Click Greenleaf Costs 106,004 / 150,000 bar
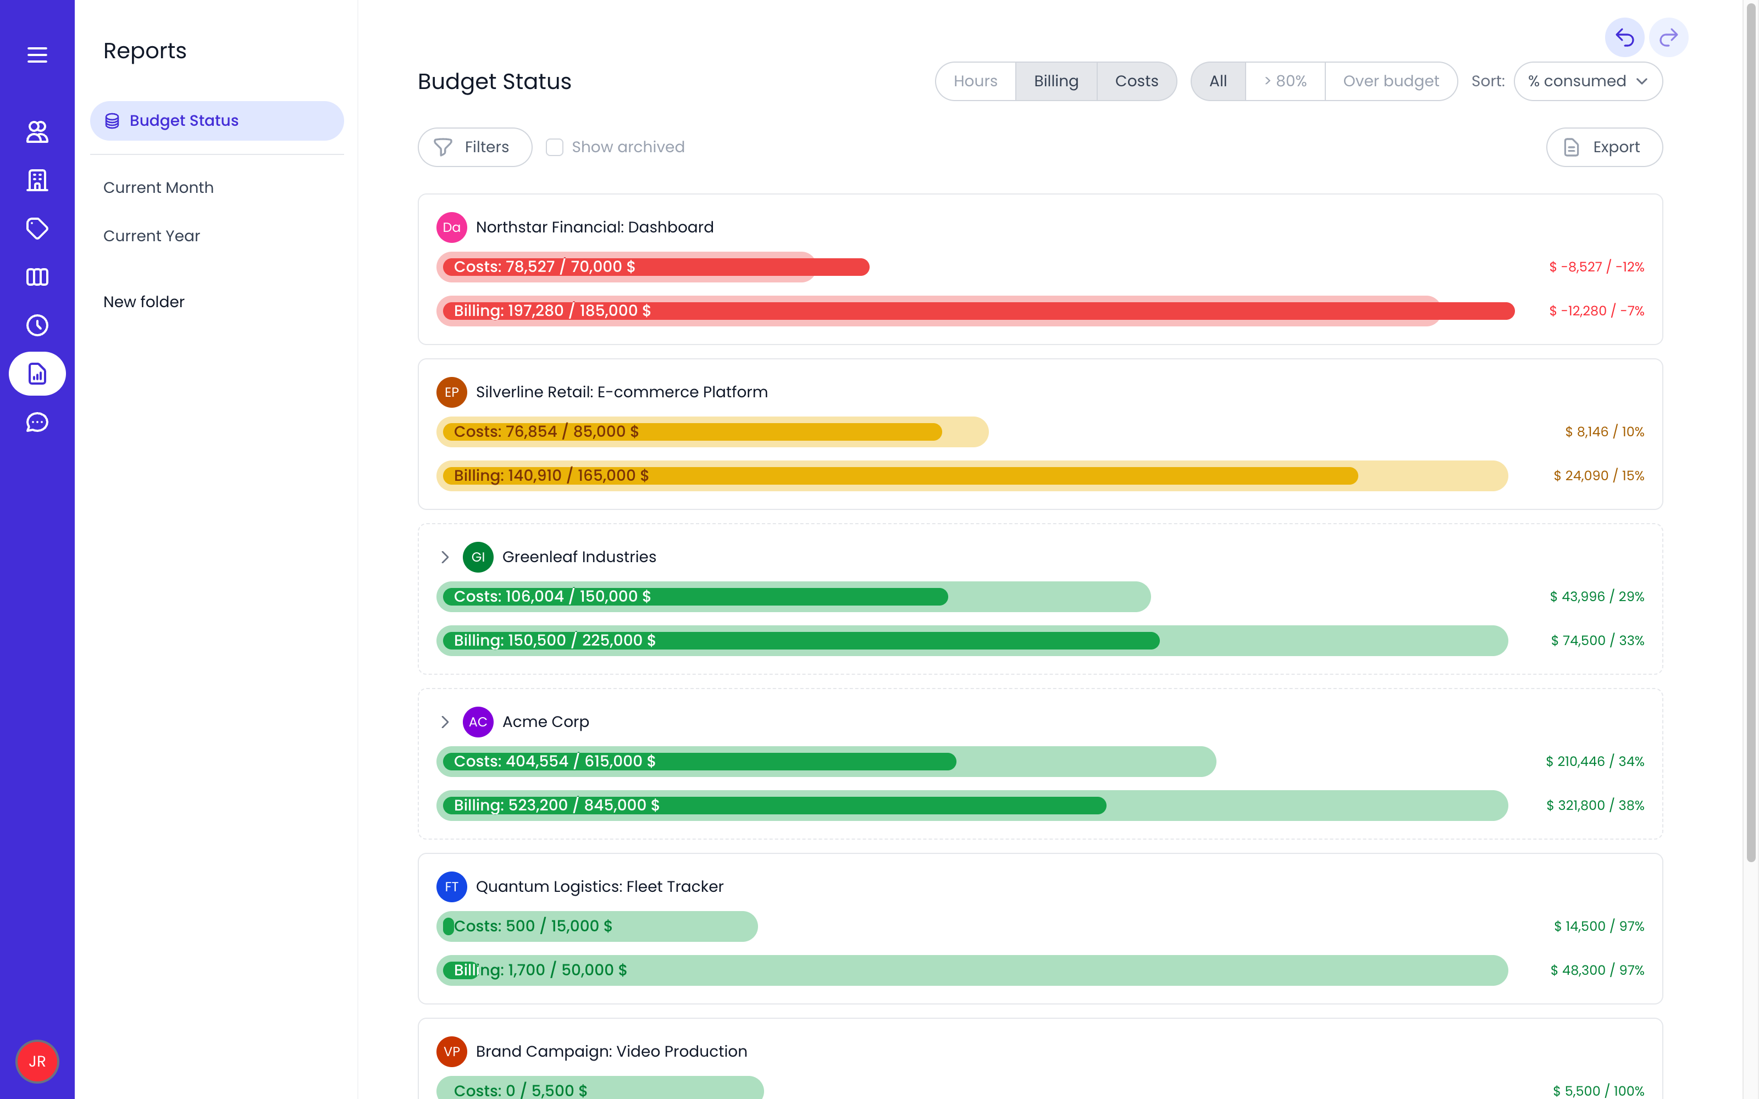Viewport: 1759px width, 1099px height. 793,597
